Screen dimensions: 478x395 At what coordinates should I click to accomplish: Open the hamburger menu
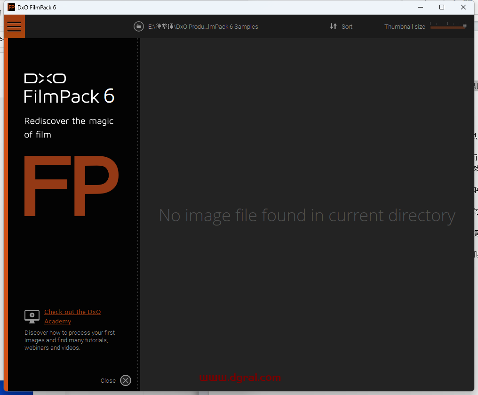point(14,26)
